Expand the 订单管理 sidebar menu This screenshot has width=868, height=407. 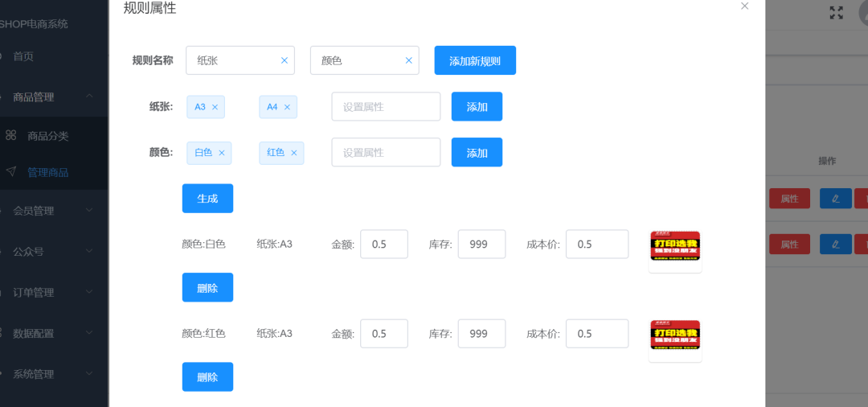point(55,292)
